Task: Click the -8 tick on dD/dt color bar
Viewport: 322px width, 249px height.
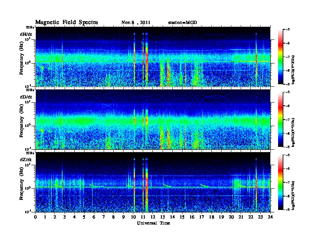Action: pyautogui.click(x=288, y=133)
